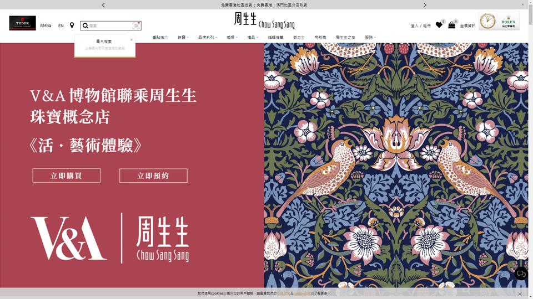This screenshot has height=299, width=533.
Task: Click the magnifier search icon
Action: click(x=86, y=26)
